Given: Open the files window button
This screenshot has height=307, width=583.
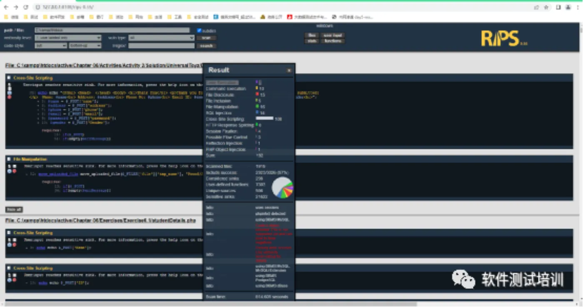Looking at the screenshot, I should pos(312,35).
